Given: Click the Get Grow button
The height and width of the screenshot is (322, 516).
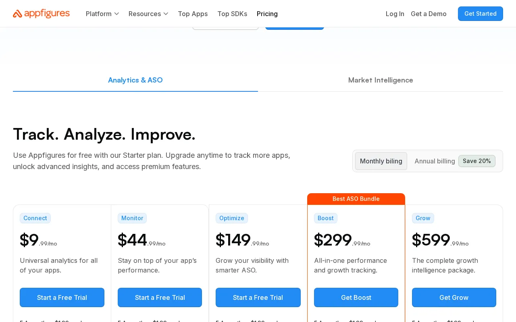Looking at the screenshot, I should [x=454, y=297].
